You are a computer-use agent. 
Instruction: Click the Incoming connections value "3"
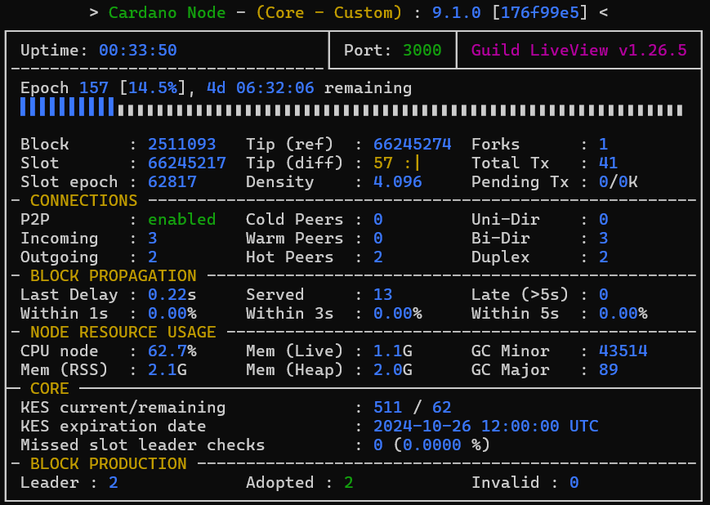pyautogui.click(x=153, y=239)
